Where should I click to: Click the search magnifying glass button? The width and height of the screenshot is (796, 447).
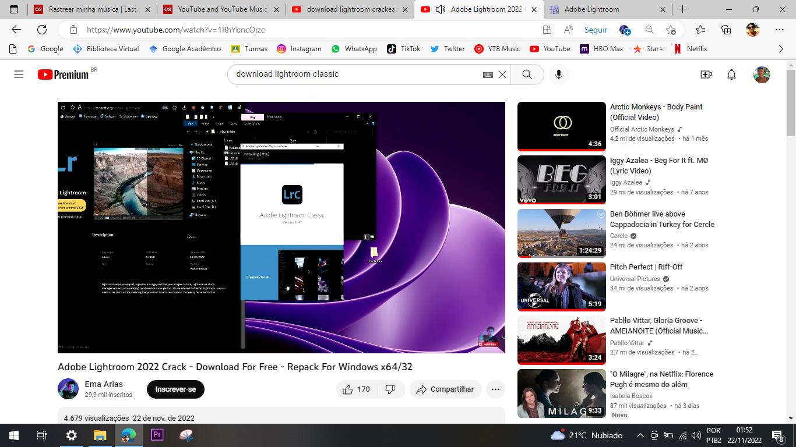527,74
